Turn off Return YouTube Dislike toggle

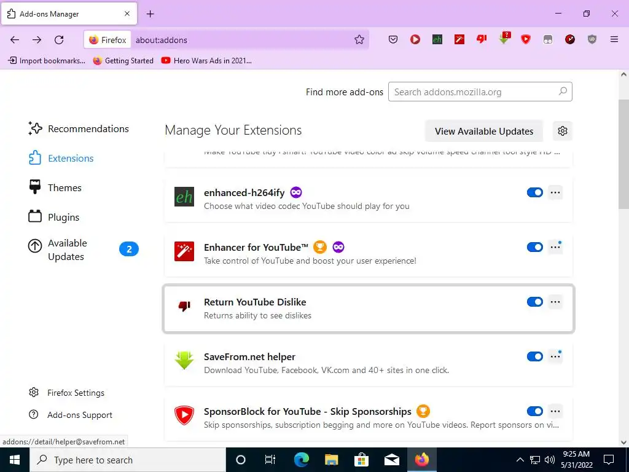535,302
